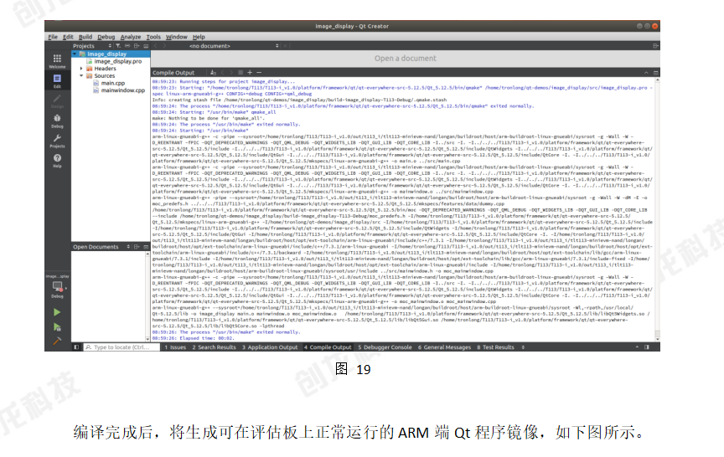Toggle the left sidebar visibility
This screenshot has width=724, height=457.
(x=76, y=347)
